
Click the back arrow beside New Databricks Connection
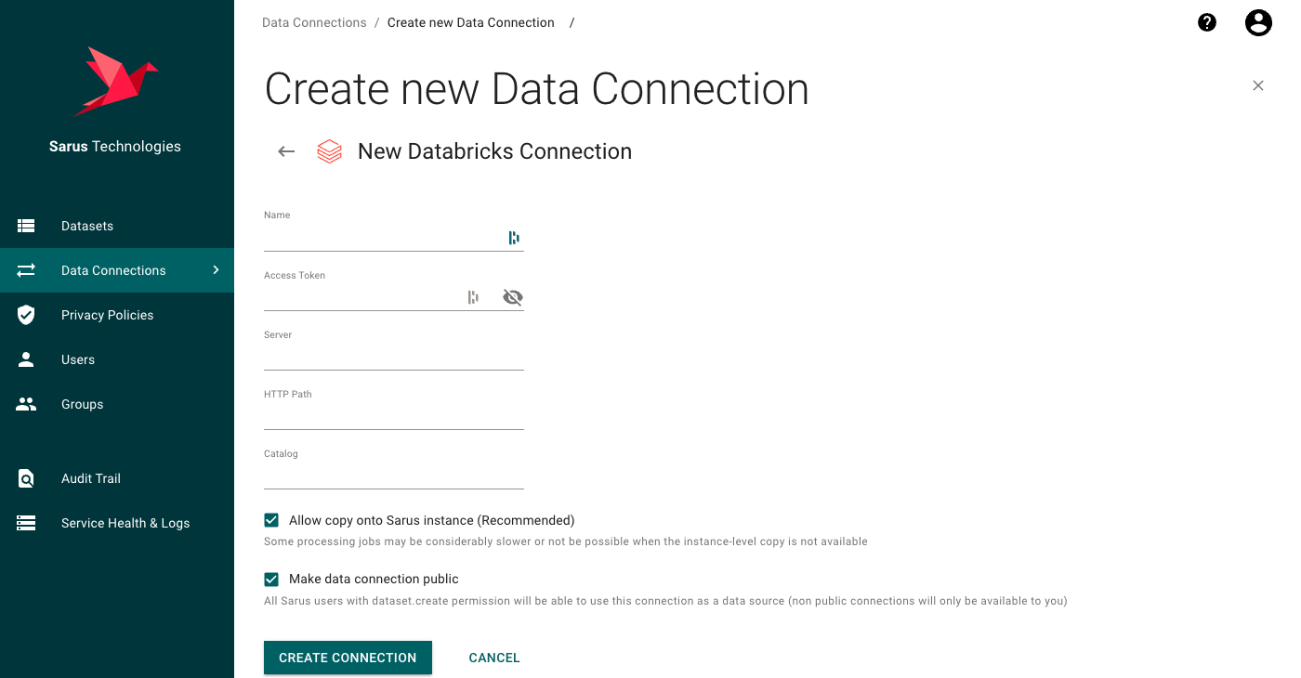(x=286, y=151)
